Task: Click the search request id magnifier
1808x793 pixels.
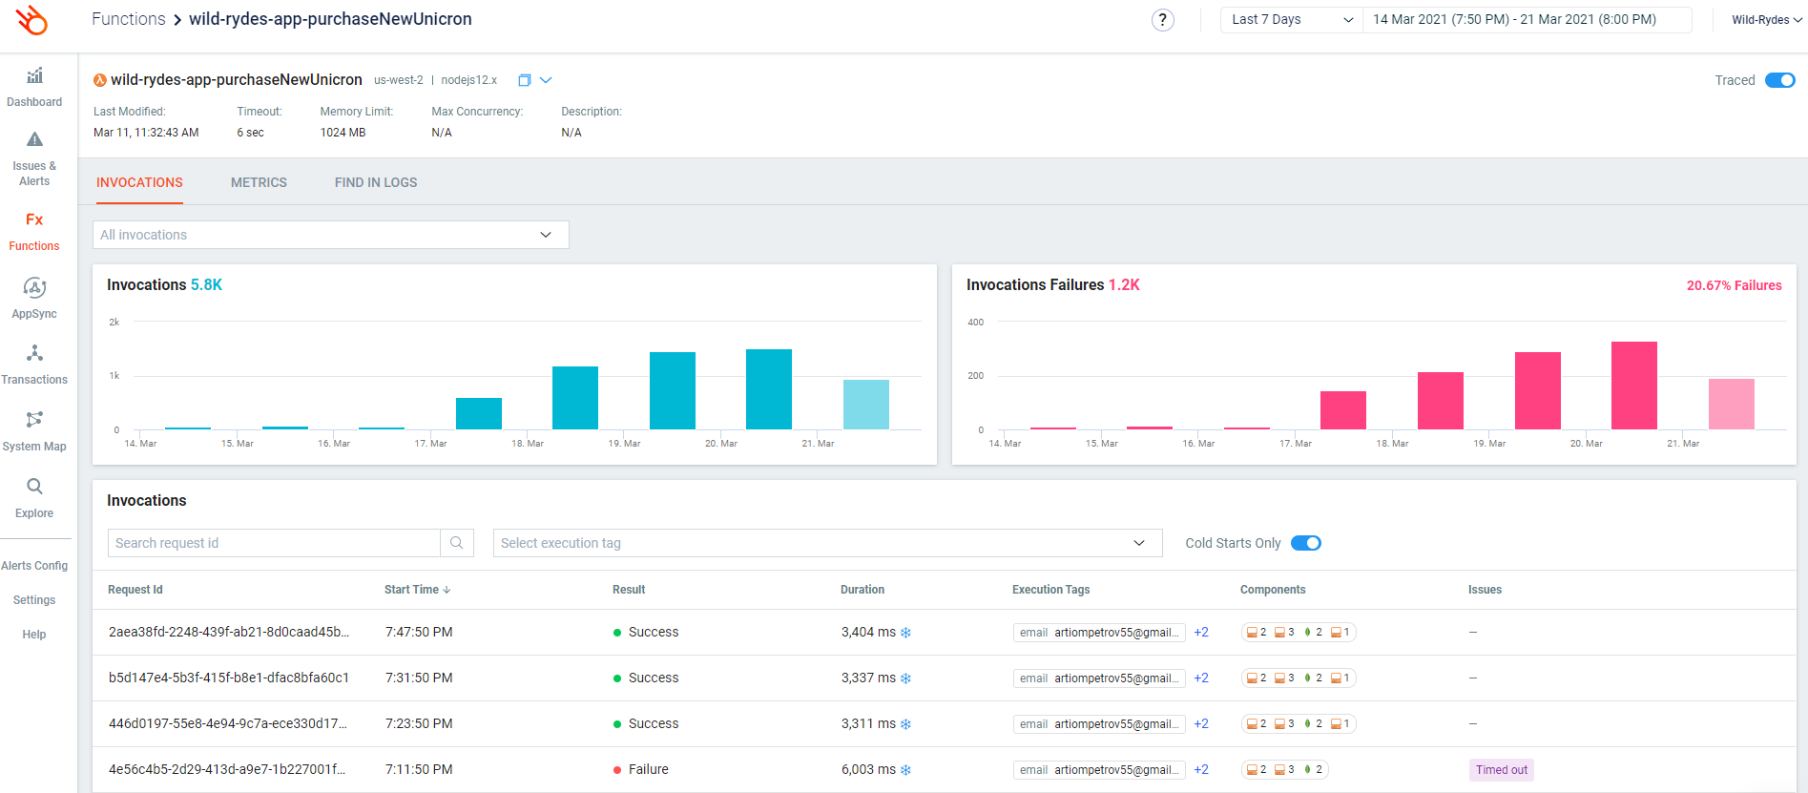Action: click(x=457, y=543)
